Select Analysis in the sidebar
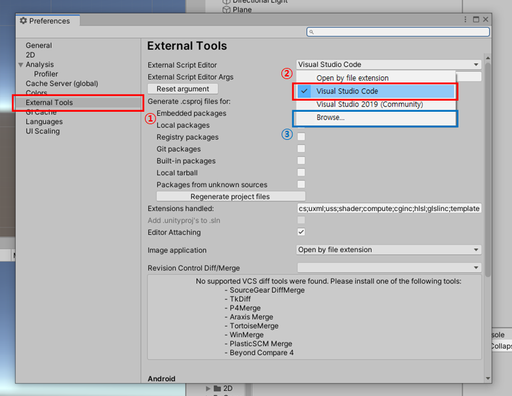The image size is (512, 396). point(39,64)
